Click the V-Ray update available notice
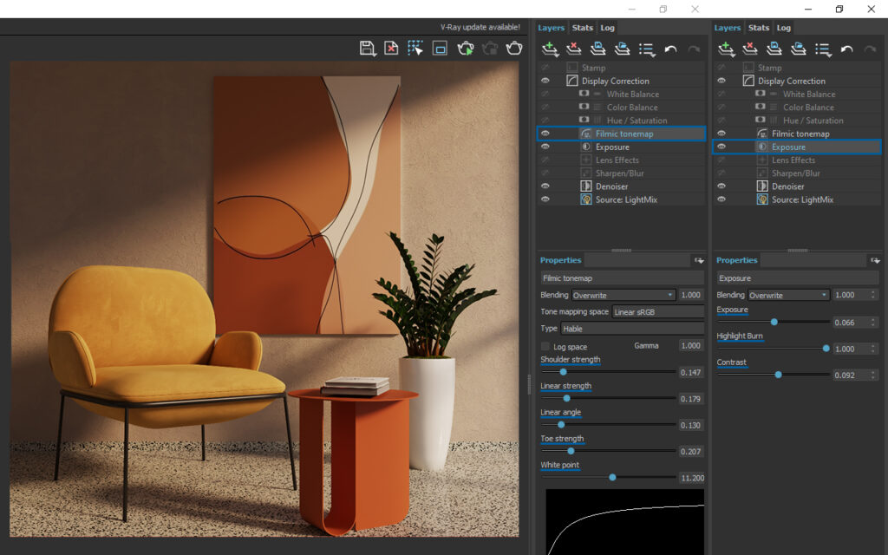888x555 pixels. (480, 28)
